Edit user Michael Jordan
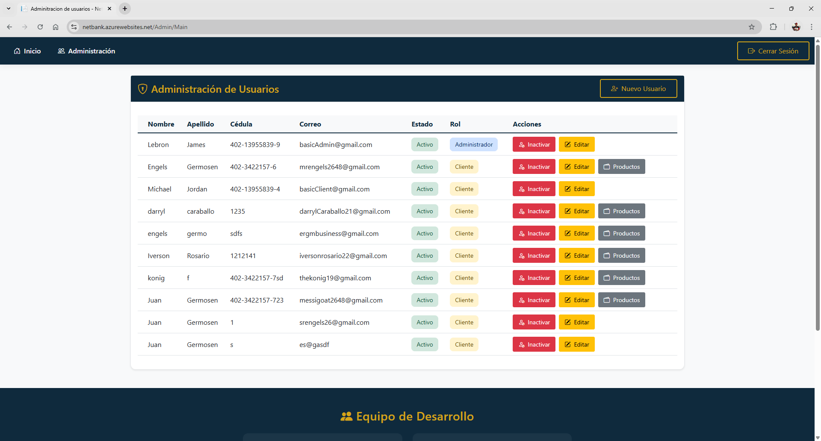 pos(576,189)
